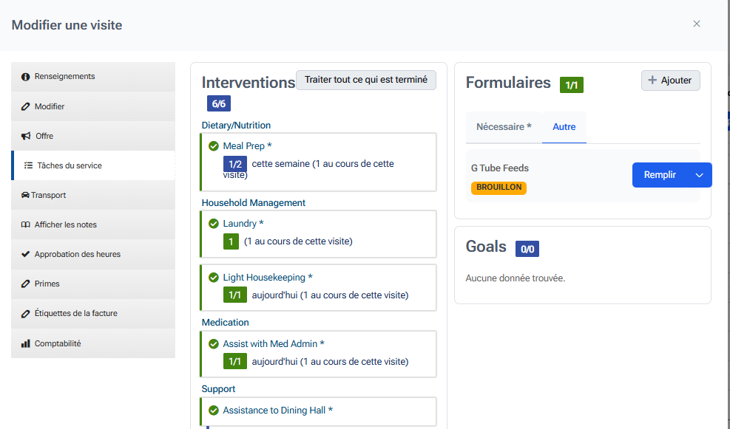Click the Ajouter button in Formulaires
The width and height of the screenshot is (730, 429).
coord(670,80)
